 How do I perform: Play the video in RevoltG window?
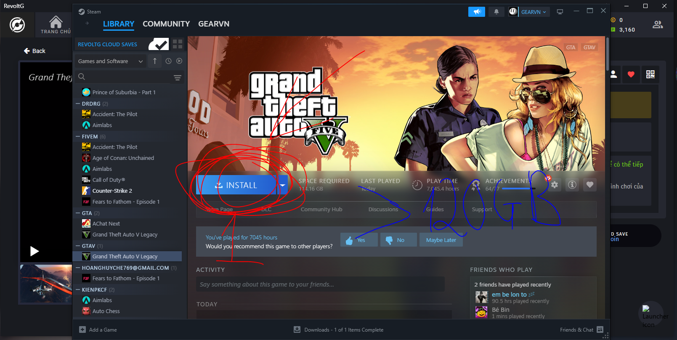pyautogui.click(x=35, y=251)
